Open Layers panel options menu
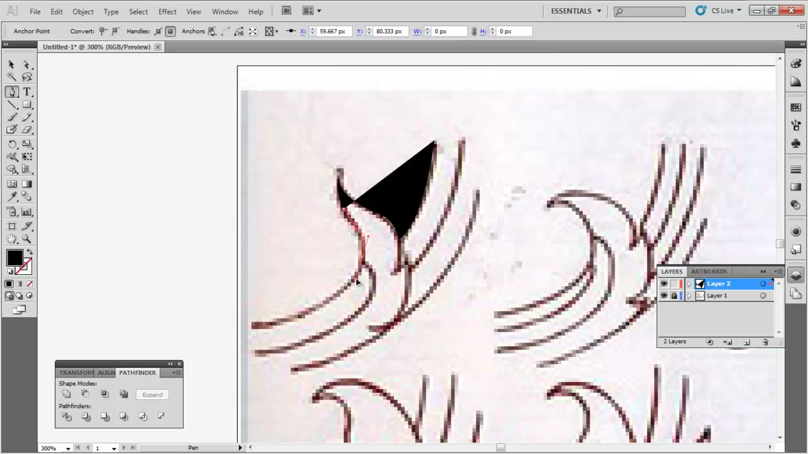This screenshot has height=454, width=808. [778, 272]
